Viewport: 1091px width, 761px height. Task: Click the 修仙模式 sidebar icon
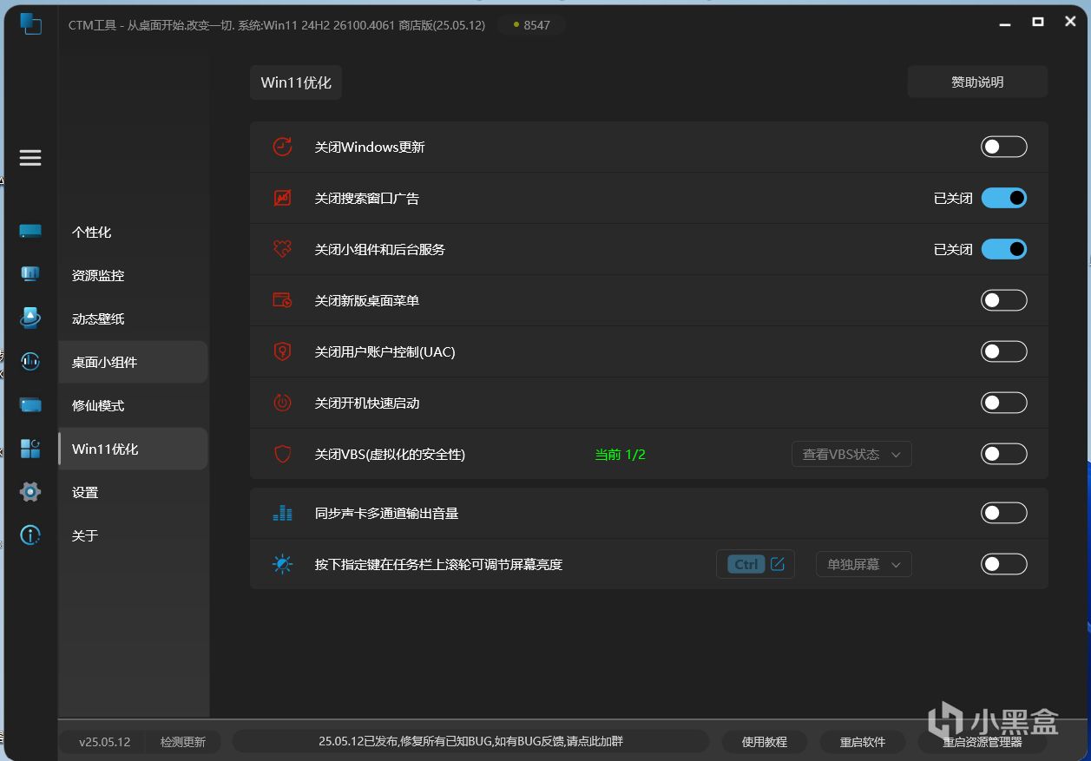(30, 404)
